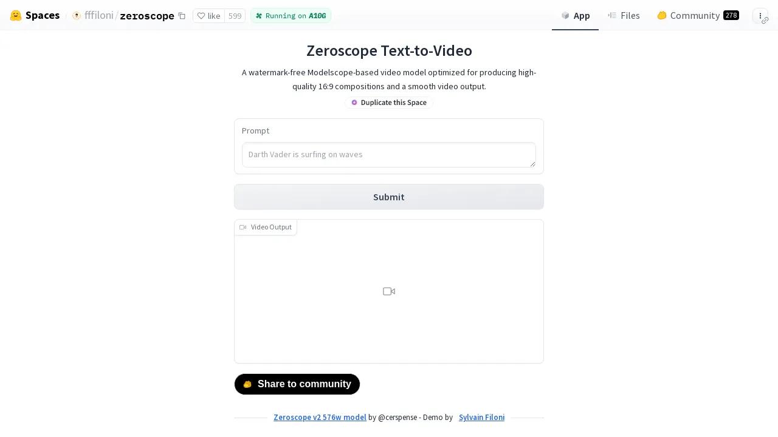The height and width of the screenshot is (437, 778).
Task: Click the video camera placeholder icon
Action: [389, 291]
